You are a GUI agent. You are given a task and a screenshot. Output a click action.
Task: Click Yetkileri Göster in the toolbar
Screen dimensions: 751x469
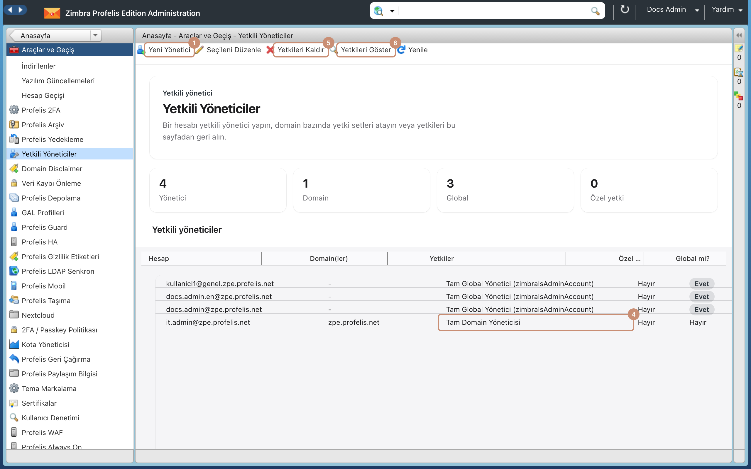[366, 50]
